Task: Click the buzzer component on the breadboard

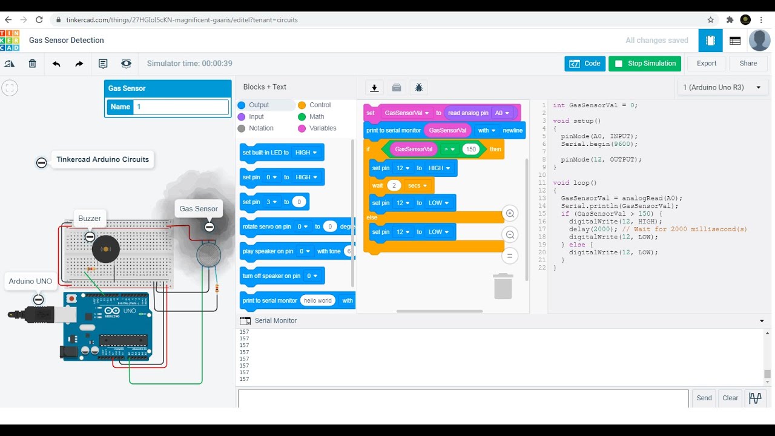Action: click(106, 249)
